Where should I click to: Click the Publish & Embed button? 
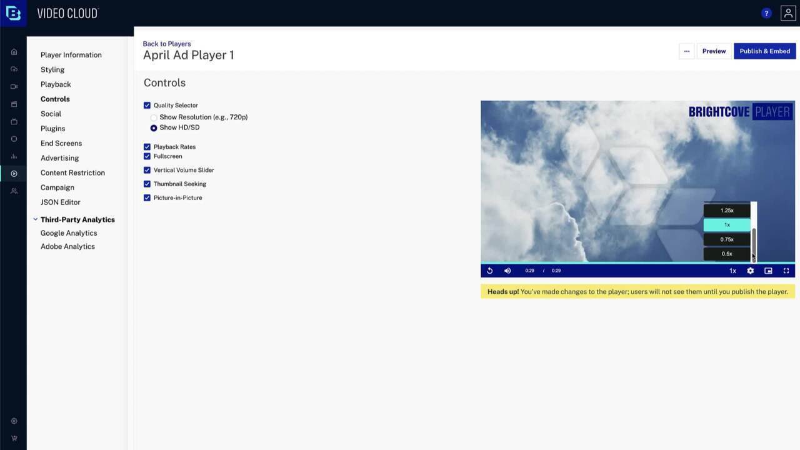pyautogui.click(x=765, y=51)
